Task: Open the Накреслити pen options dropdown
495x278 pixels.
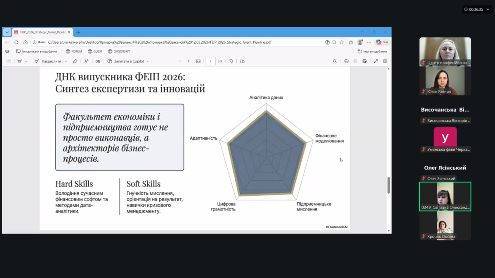Action: click(x=66, y=61)
